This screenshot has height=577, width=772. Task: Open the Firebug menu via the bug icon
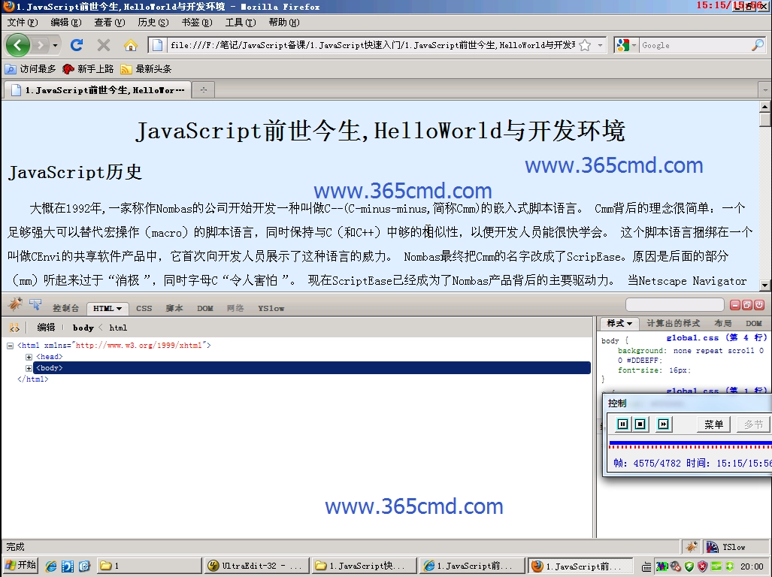click(13, 305)
